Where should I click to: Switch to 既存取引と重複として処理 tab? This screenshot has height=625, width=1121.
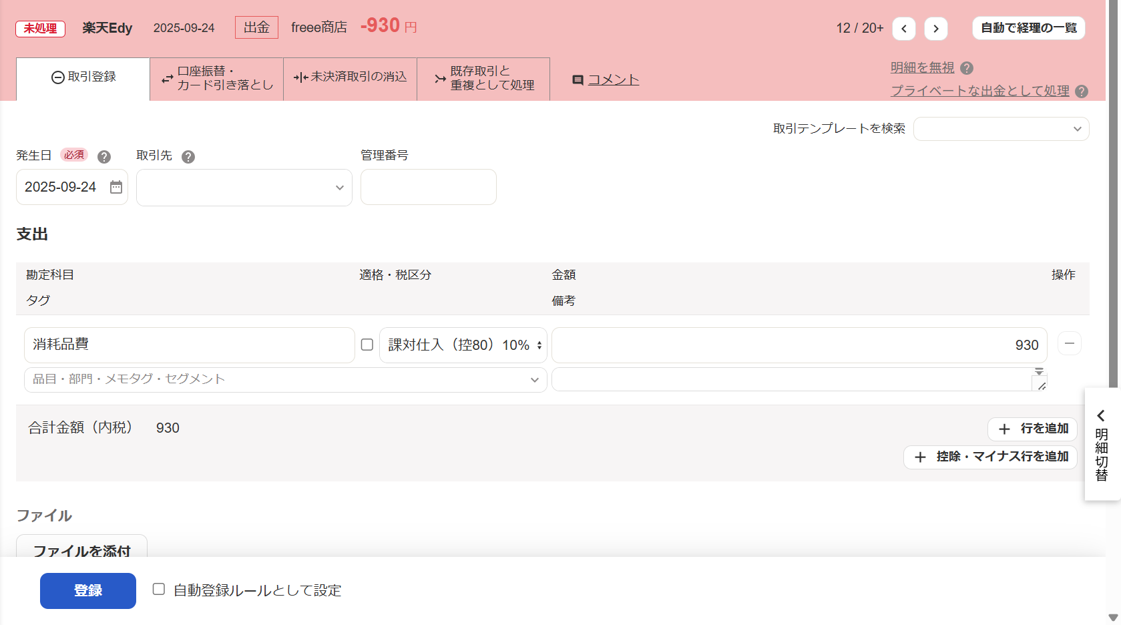pyautogui.click(x=484, y=78)
